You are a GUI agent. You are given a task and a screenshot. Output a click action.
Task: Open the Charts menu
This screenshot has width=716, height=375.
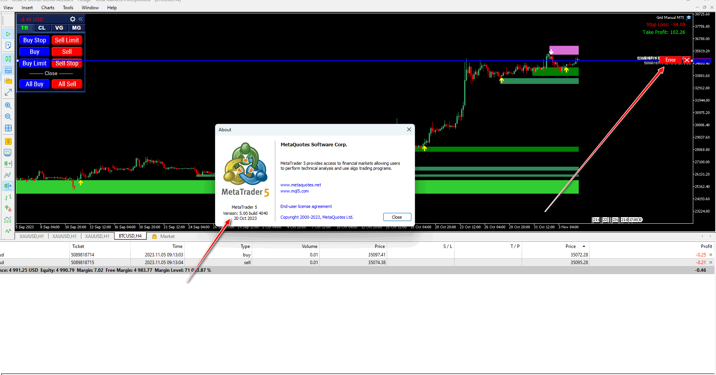48,8
